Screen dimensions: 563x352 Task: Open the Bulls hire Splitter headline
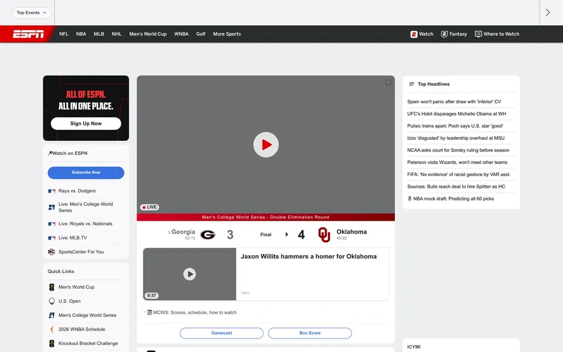coord(456,187)
